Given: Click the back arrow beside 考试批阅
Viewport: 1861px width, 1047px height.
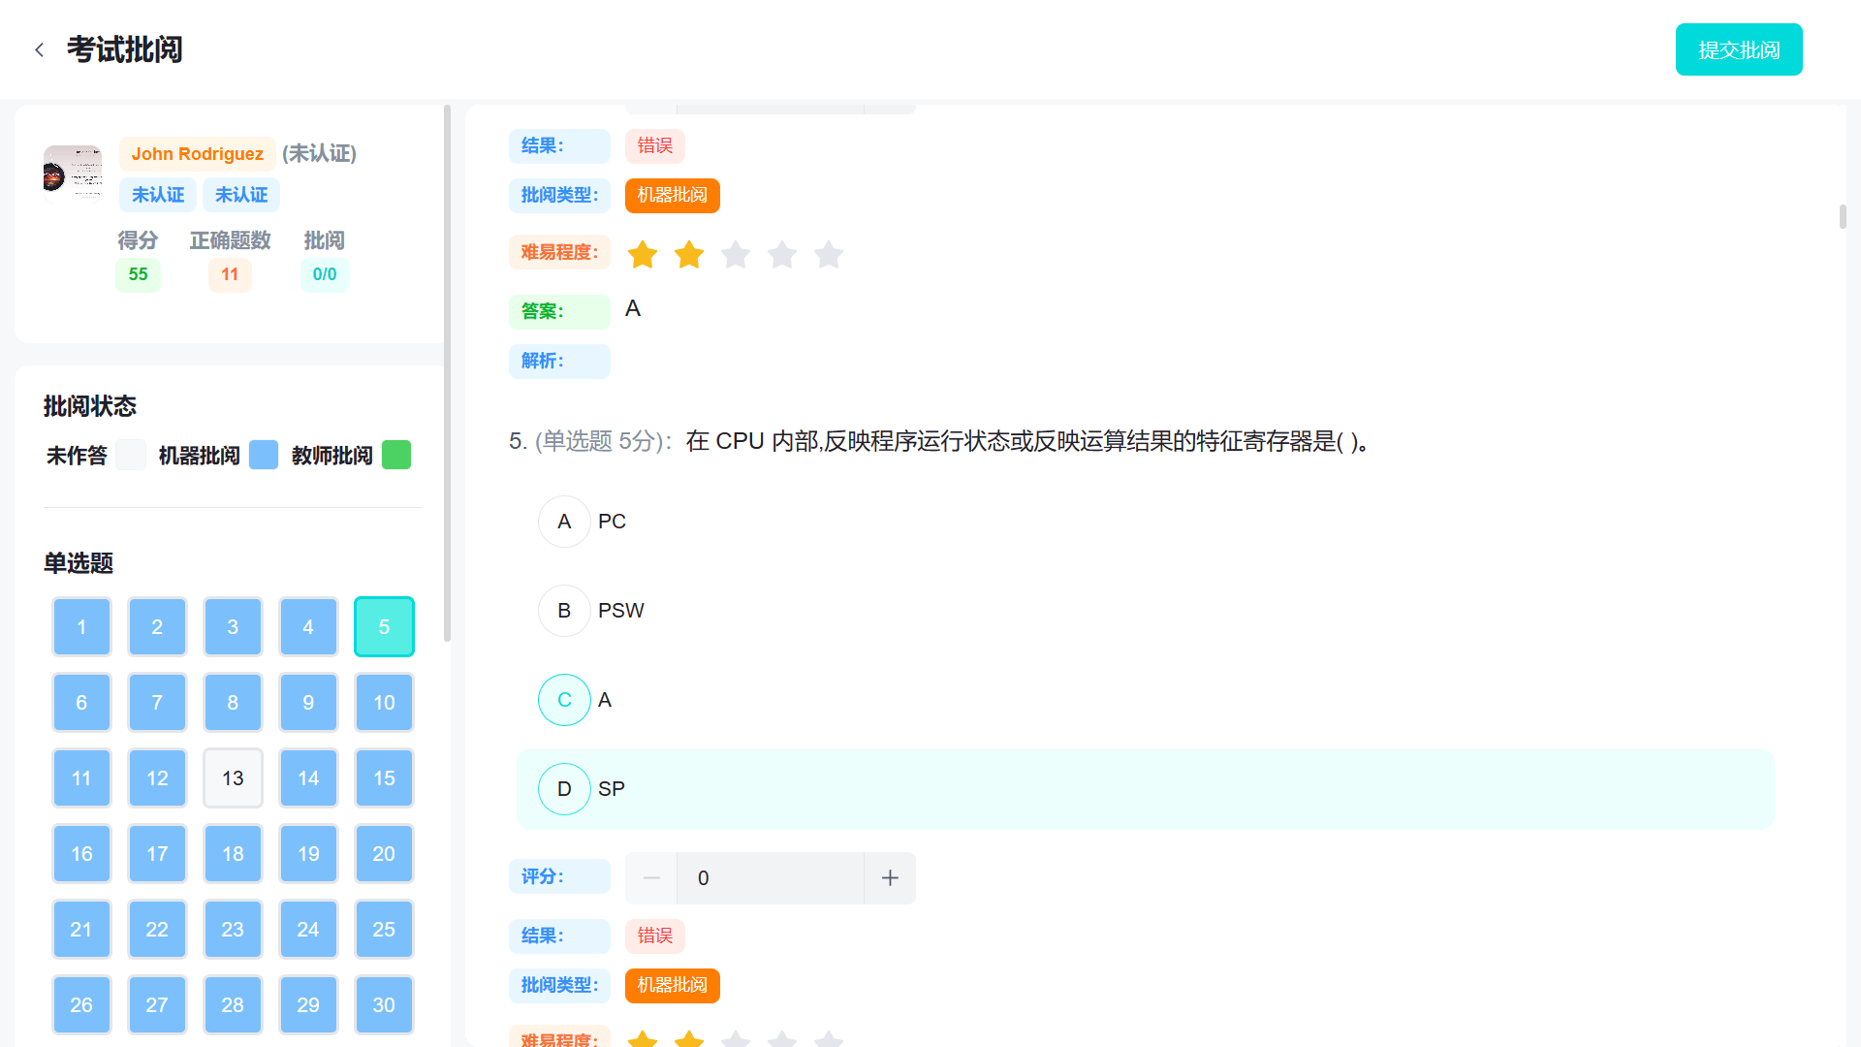Looking at the screenshot, I should 39,49.
